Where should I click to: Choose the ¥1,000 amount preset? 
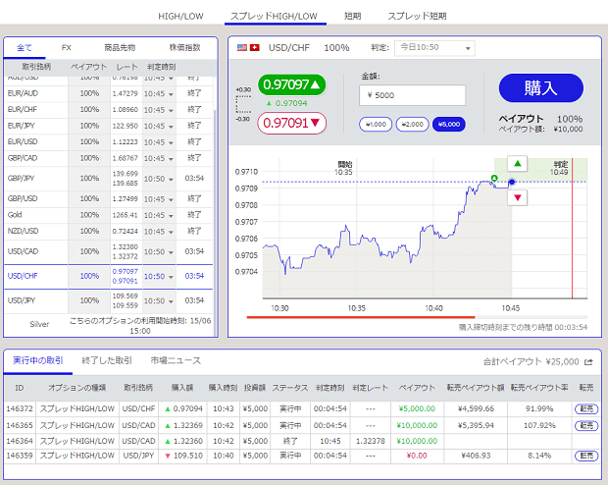(376, 125)
